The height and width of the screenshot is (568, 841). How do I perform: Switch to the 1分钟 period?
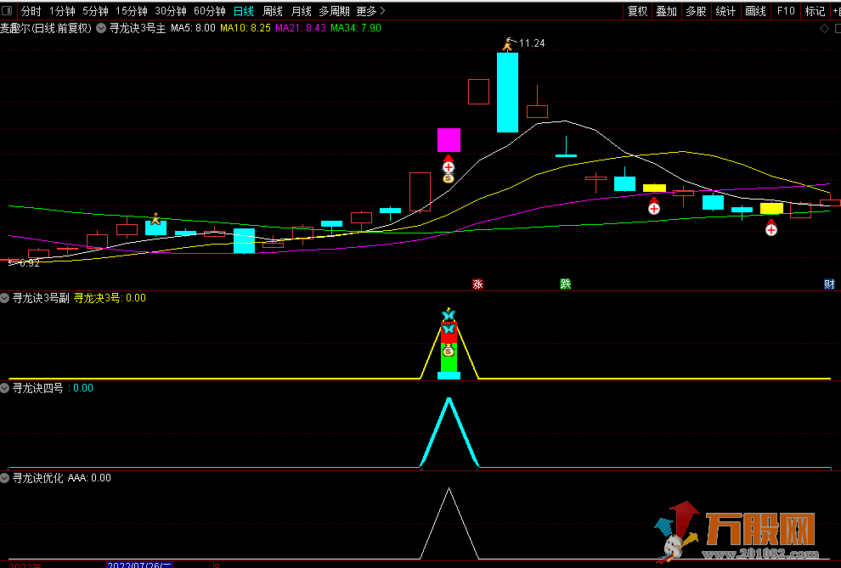coord(62,11)
